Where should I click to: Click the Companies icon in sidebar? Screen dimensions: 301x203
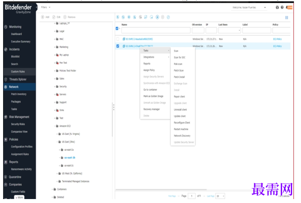pyautogui.click(x=6, y=185)
